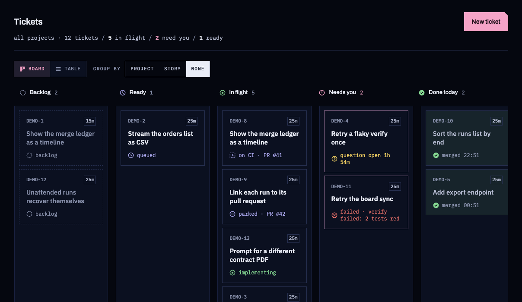Click the Backlog column dashed-circle icon
This screenshot has height=302, width=522.
coord(23,92)
